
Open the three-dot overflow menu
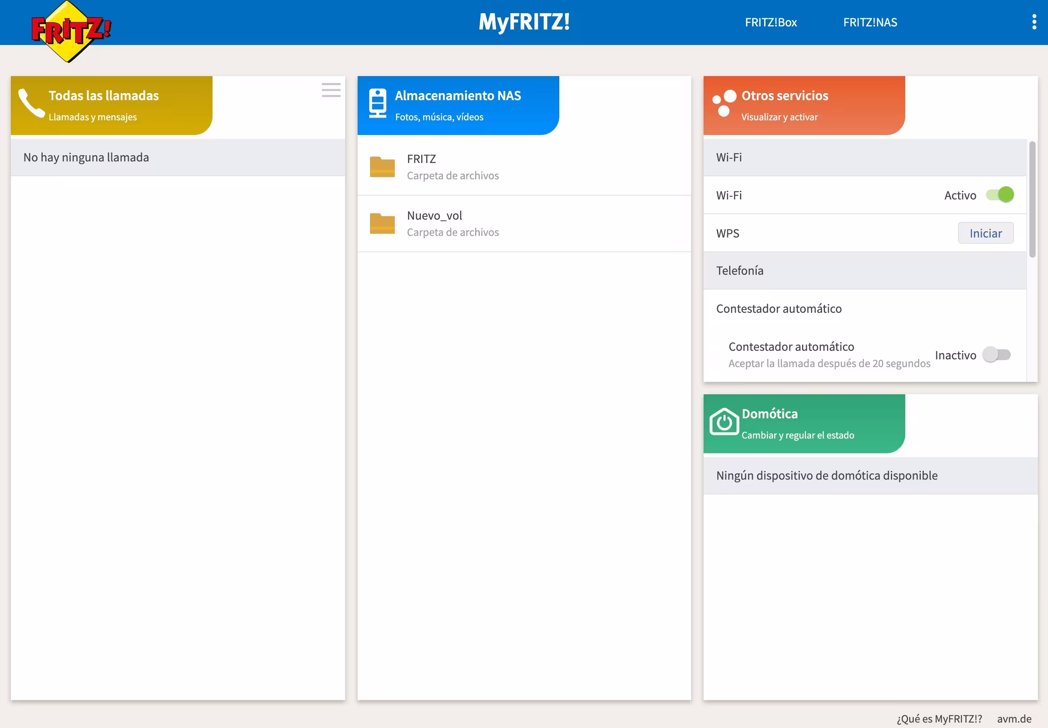click(1034, 22)
